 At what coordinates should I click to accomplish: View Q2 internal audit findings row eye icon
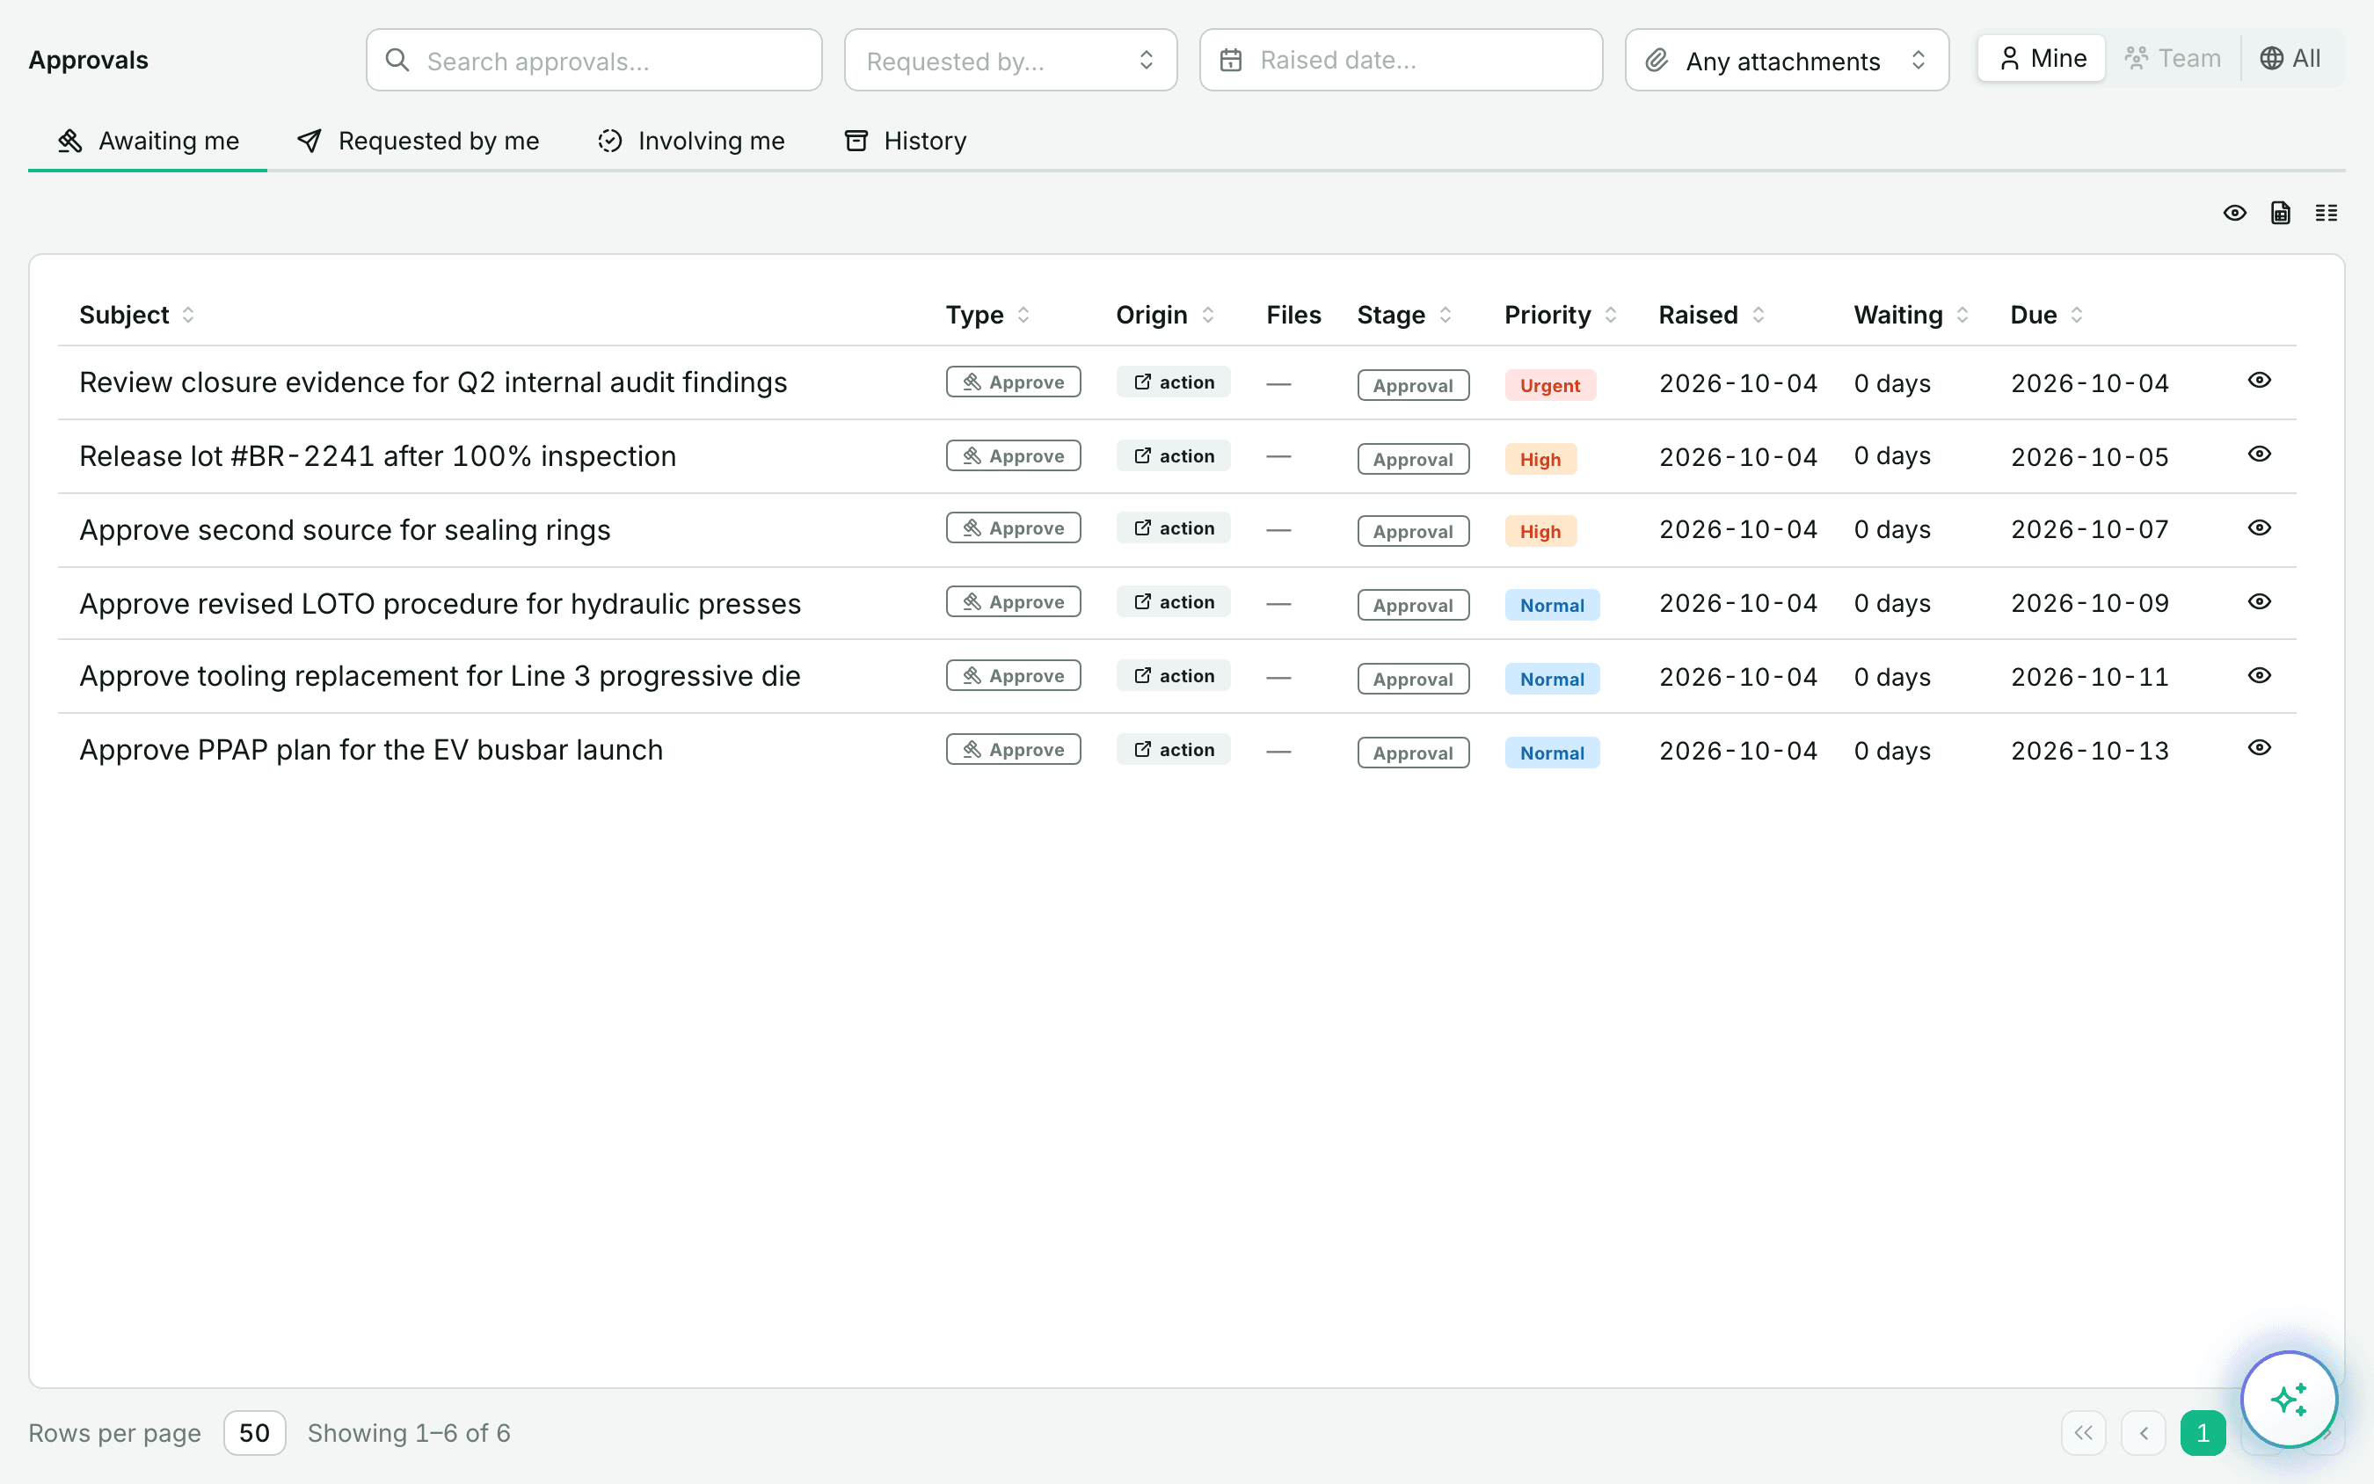click(x=2259, y=380)
